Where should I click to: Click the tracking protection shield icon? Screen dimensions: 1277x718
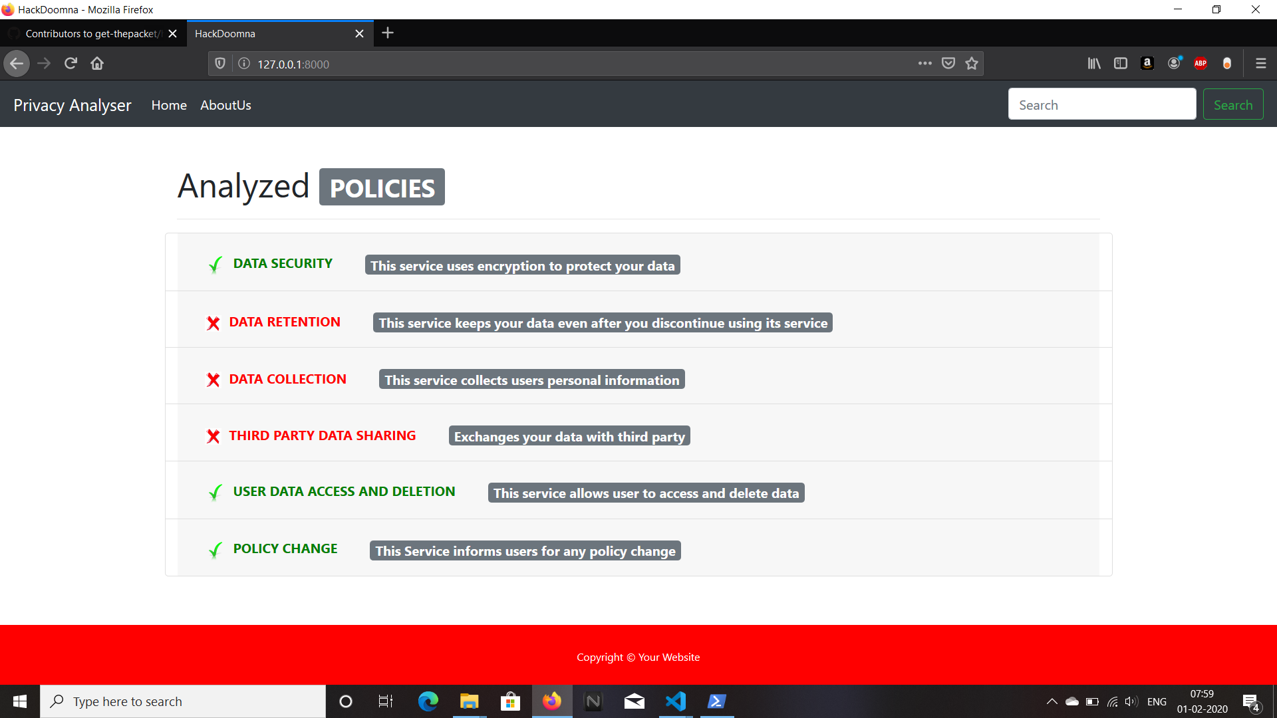click(x=220, y=64)
